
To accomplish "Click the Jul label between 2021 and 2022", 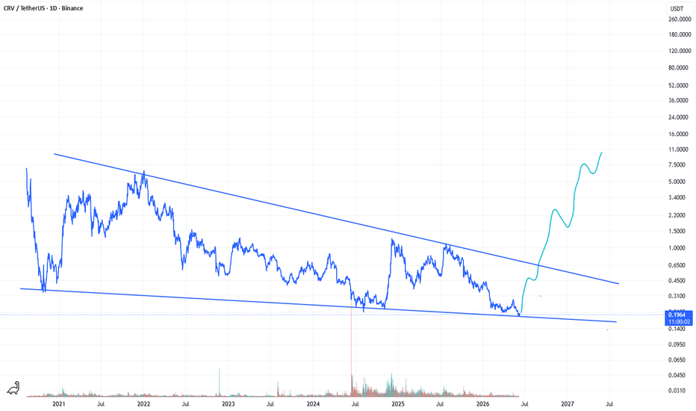I will click(x=101, y=404).
